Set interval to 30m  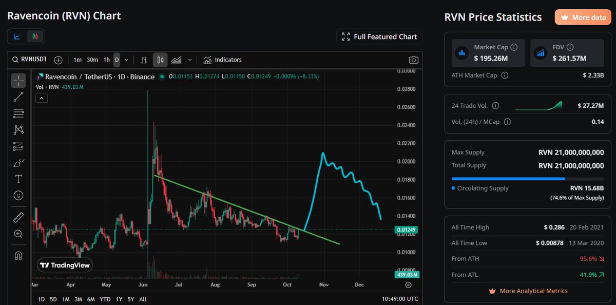pyautogui.click(x=92, y=60)
